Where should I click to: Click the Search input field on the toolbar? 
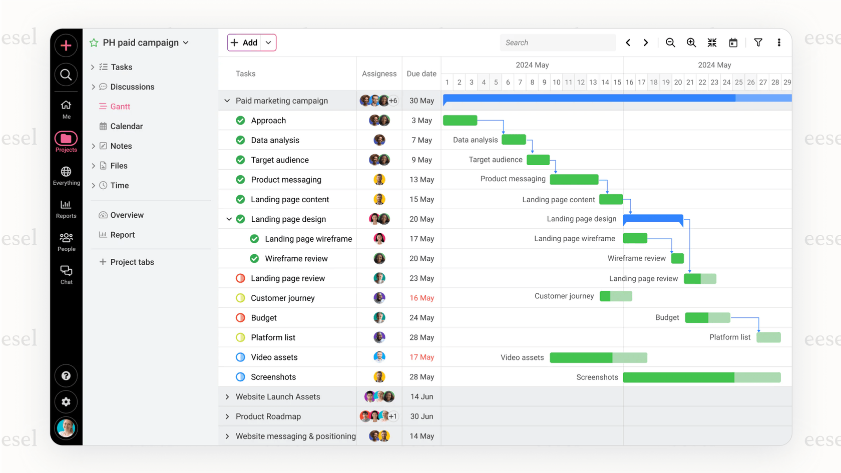557,43
